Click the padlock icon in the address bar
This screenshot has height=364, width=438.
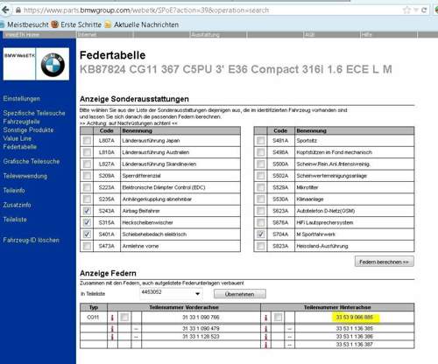pyautogui.click(x=18, y=10)
